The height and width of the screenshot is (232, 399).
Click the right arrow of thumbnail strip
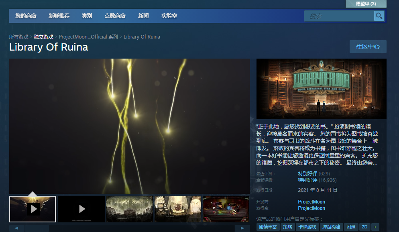(242, 228)
